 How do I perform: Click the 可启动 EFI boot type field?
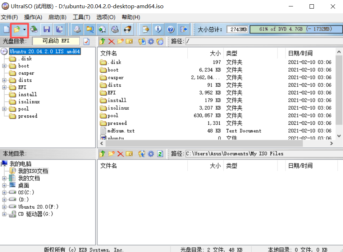(x=56, y=41)
